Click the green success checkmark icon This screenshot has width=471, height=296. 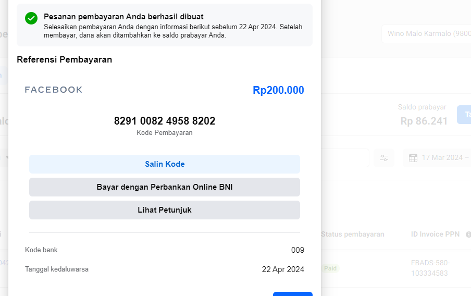point(31,18)
